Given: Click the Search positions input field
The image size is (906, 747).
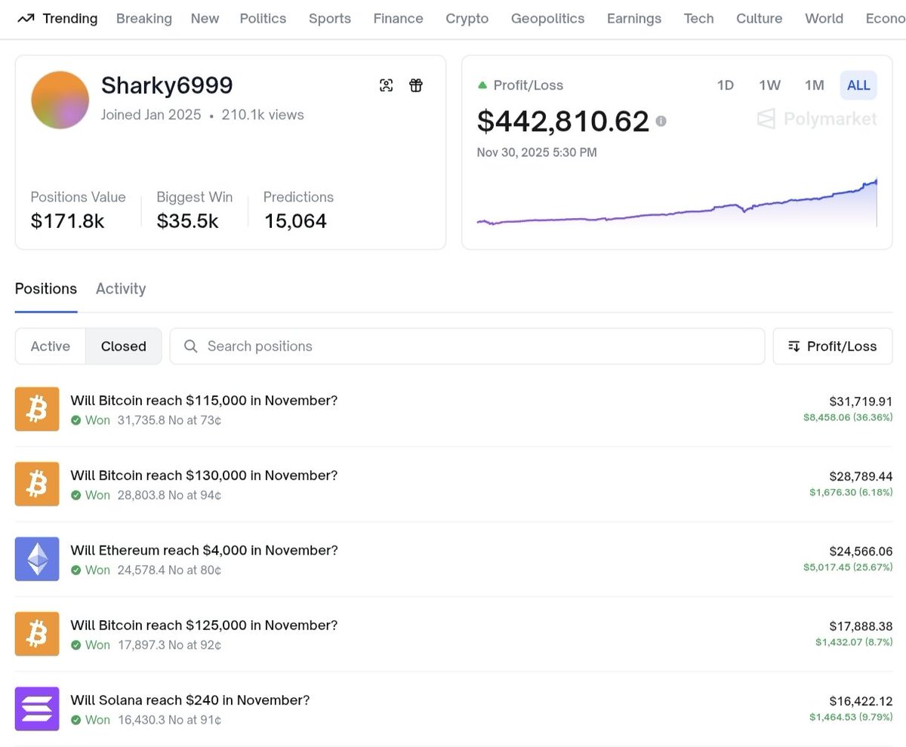Looking at the screenshot, I should (467, 346).
